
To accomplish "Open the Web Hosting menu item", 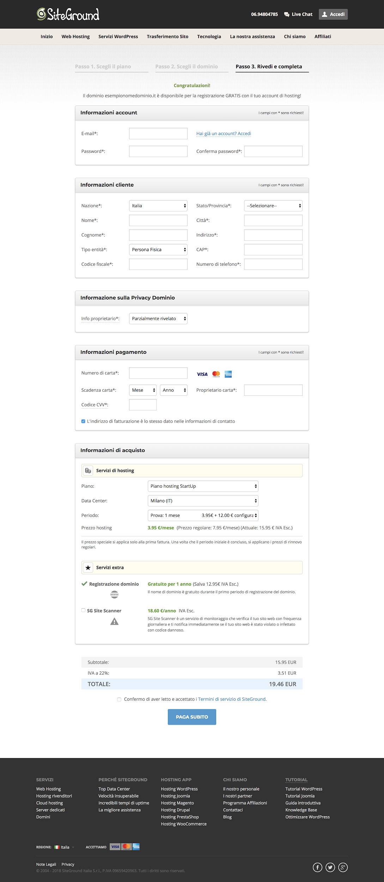I will 75,37.
